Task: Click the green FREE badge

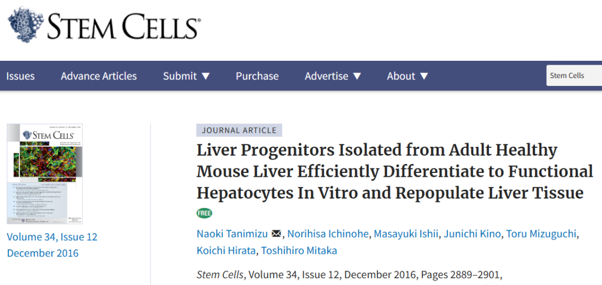Action: click(204, 213)
